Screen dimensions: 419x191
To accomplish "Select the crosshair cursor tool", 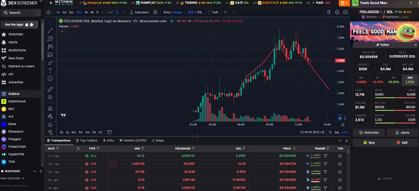I will pyautogui.click(x=50, y=23).
